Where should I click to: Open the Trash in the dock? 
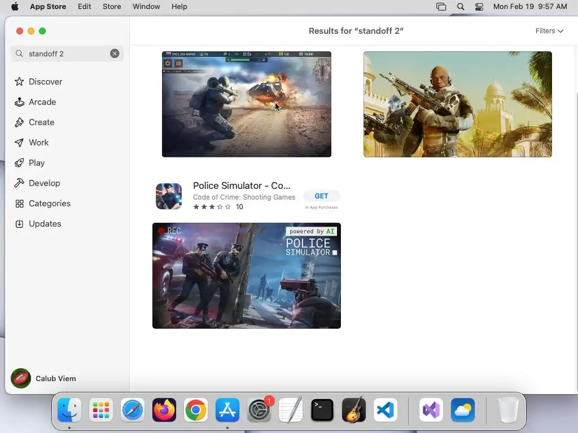(509, 410)
